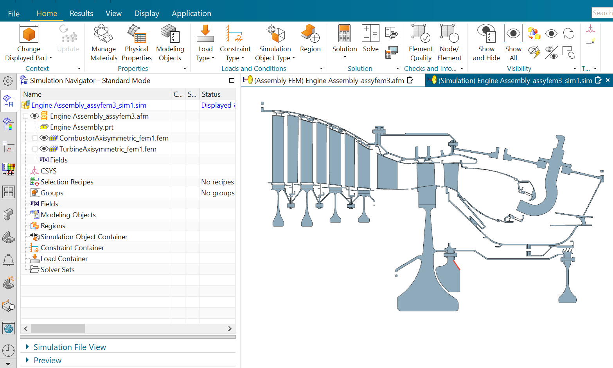Open the File menu

tap(14, 13)
